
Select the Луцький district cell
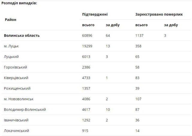[x=11, y=57]
